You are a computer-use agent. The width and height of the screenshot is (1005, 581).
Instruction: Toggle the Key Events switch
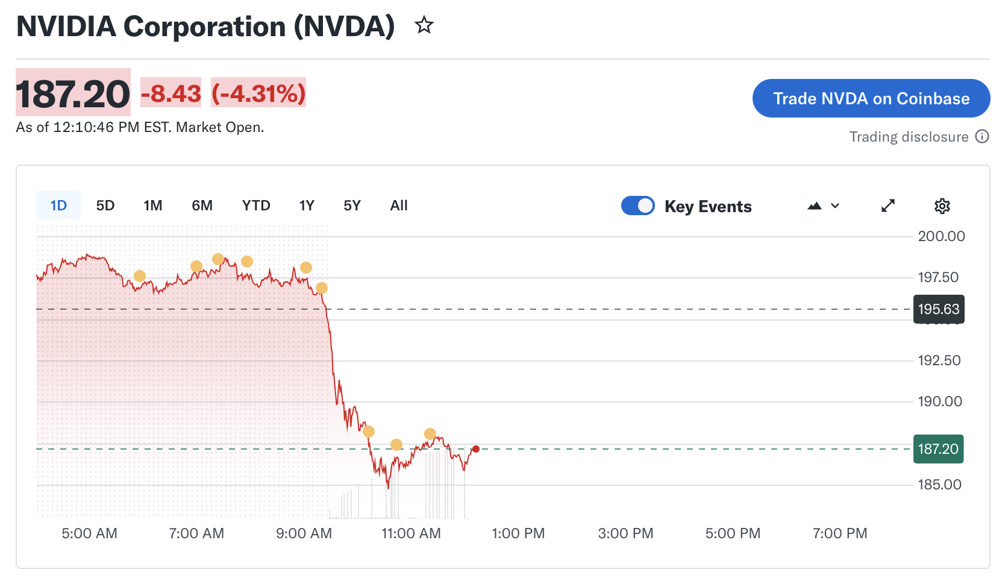pyautogui.click(x=637, y=206)
